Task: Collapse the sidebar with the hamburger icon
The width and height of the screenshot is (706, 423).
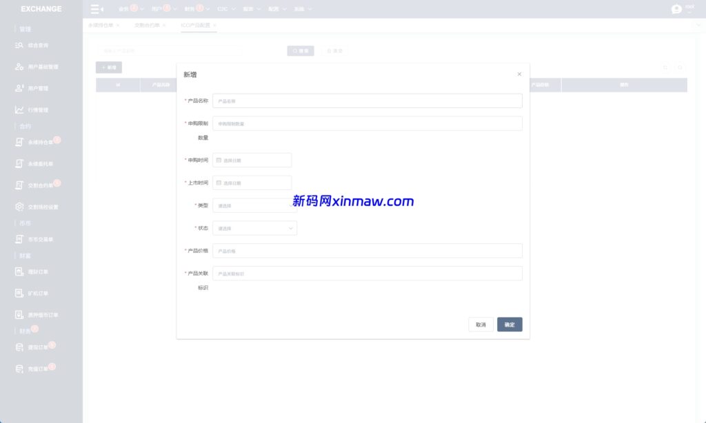Action: point(97,9)
